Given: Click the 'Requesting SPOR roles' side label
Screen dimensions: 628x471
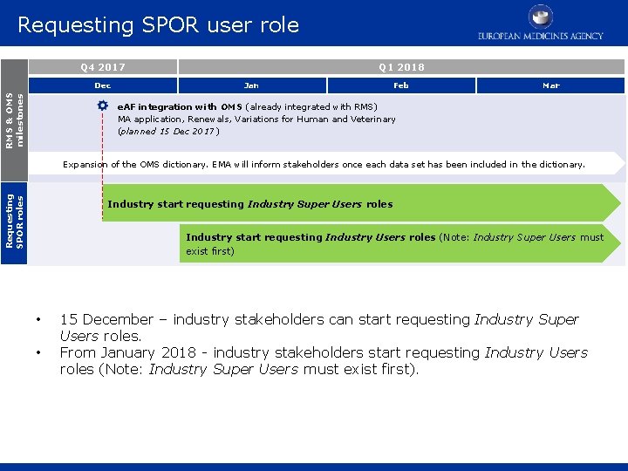Looking at the screenshot, I should pyautogui.click(x=15, y=223).
